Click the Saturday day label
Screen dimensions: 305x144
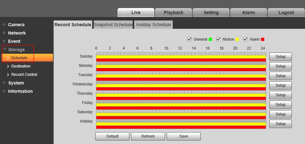[x=85, y=112]
